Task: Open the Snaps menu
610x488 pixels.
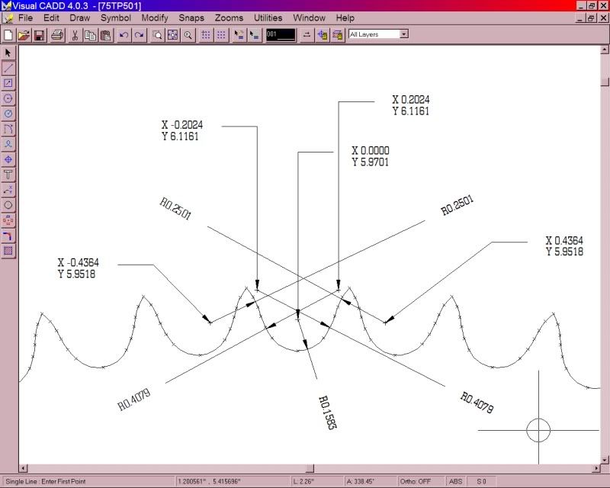Action: pyautogui.click(x=191, y=18)
